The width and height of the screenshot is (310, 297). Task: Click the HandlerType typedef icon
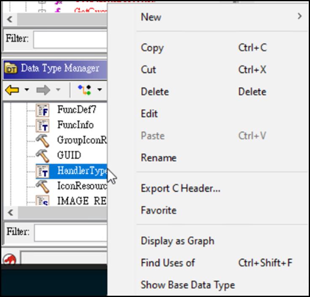(43, 171)
